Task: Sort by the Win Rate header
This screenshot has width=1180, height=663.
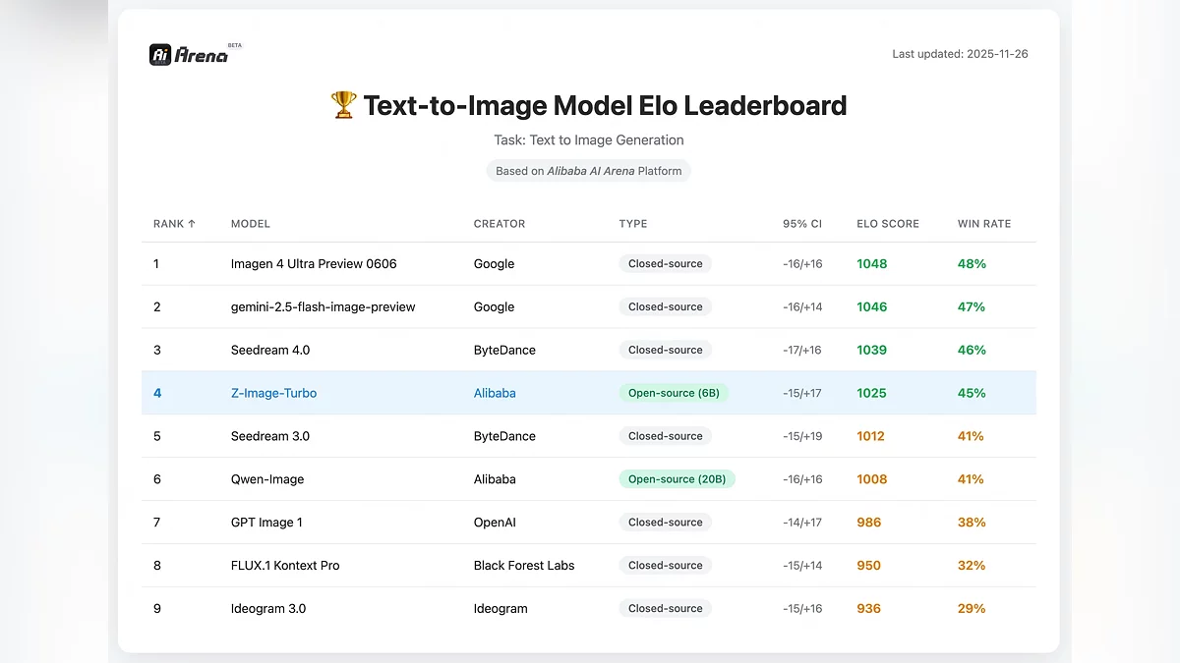Action: coord(984,224)
